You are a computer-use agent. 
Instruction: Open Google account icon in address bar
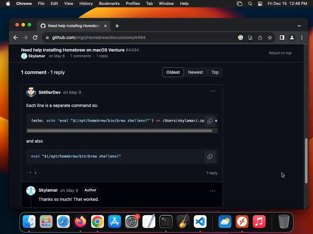(x=241, y=37)
